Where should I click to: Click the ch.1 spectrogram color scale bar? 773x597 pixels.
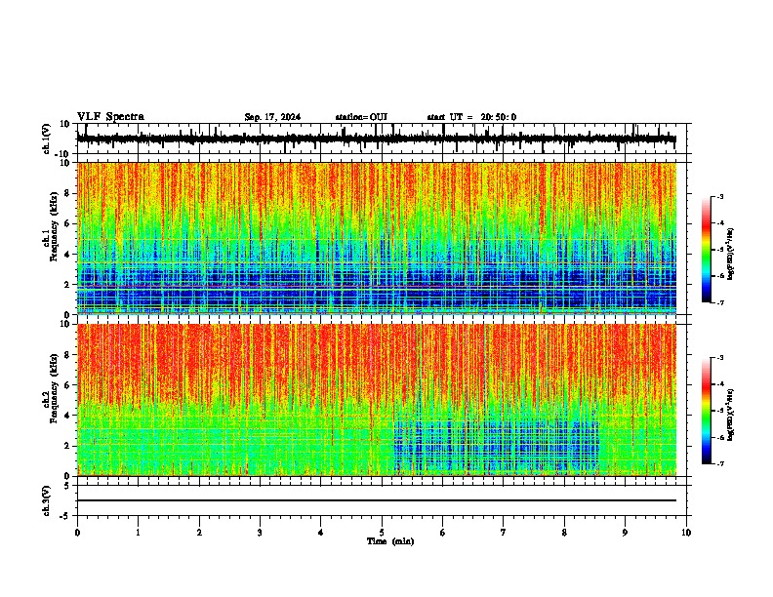click(706, 250)
